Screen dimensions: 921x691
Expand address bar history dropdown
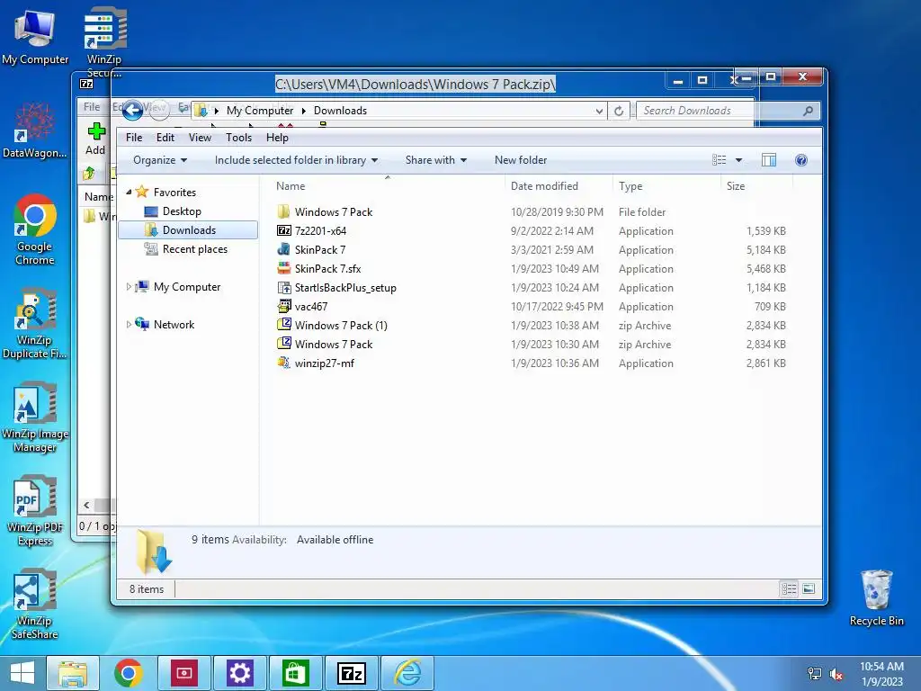pos(598,111)
